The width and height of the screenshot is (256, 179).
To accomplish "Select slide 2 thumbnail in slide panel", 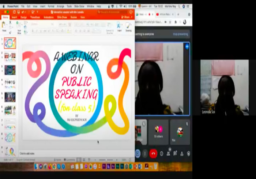I will tap(10, 57).
